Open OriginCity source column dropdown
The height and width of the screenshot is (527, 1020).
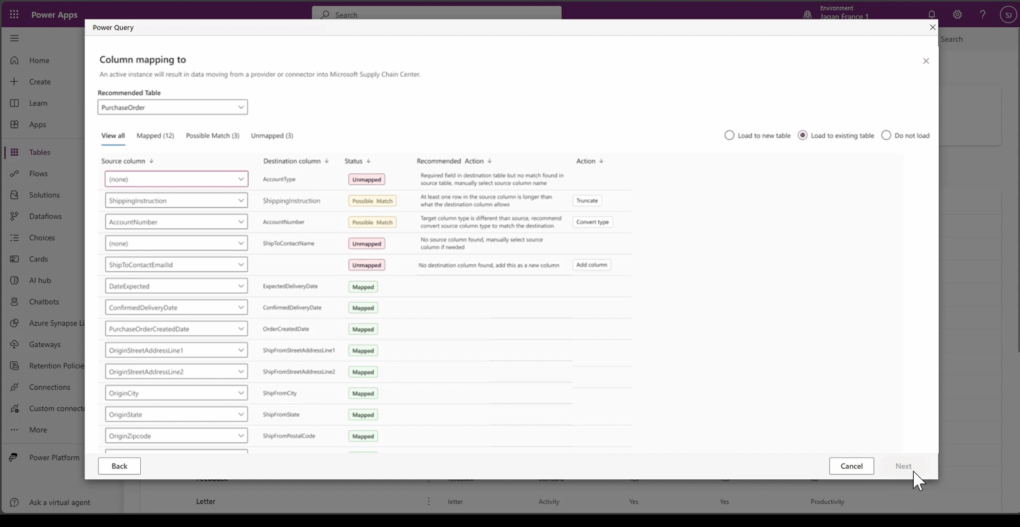[x=176, y=393]
